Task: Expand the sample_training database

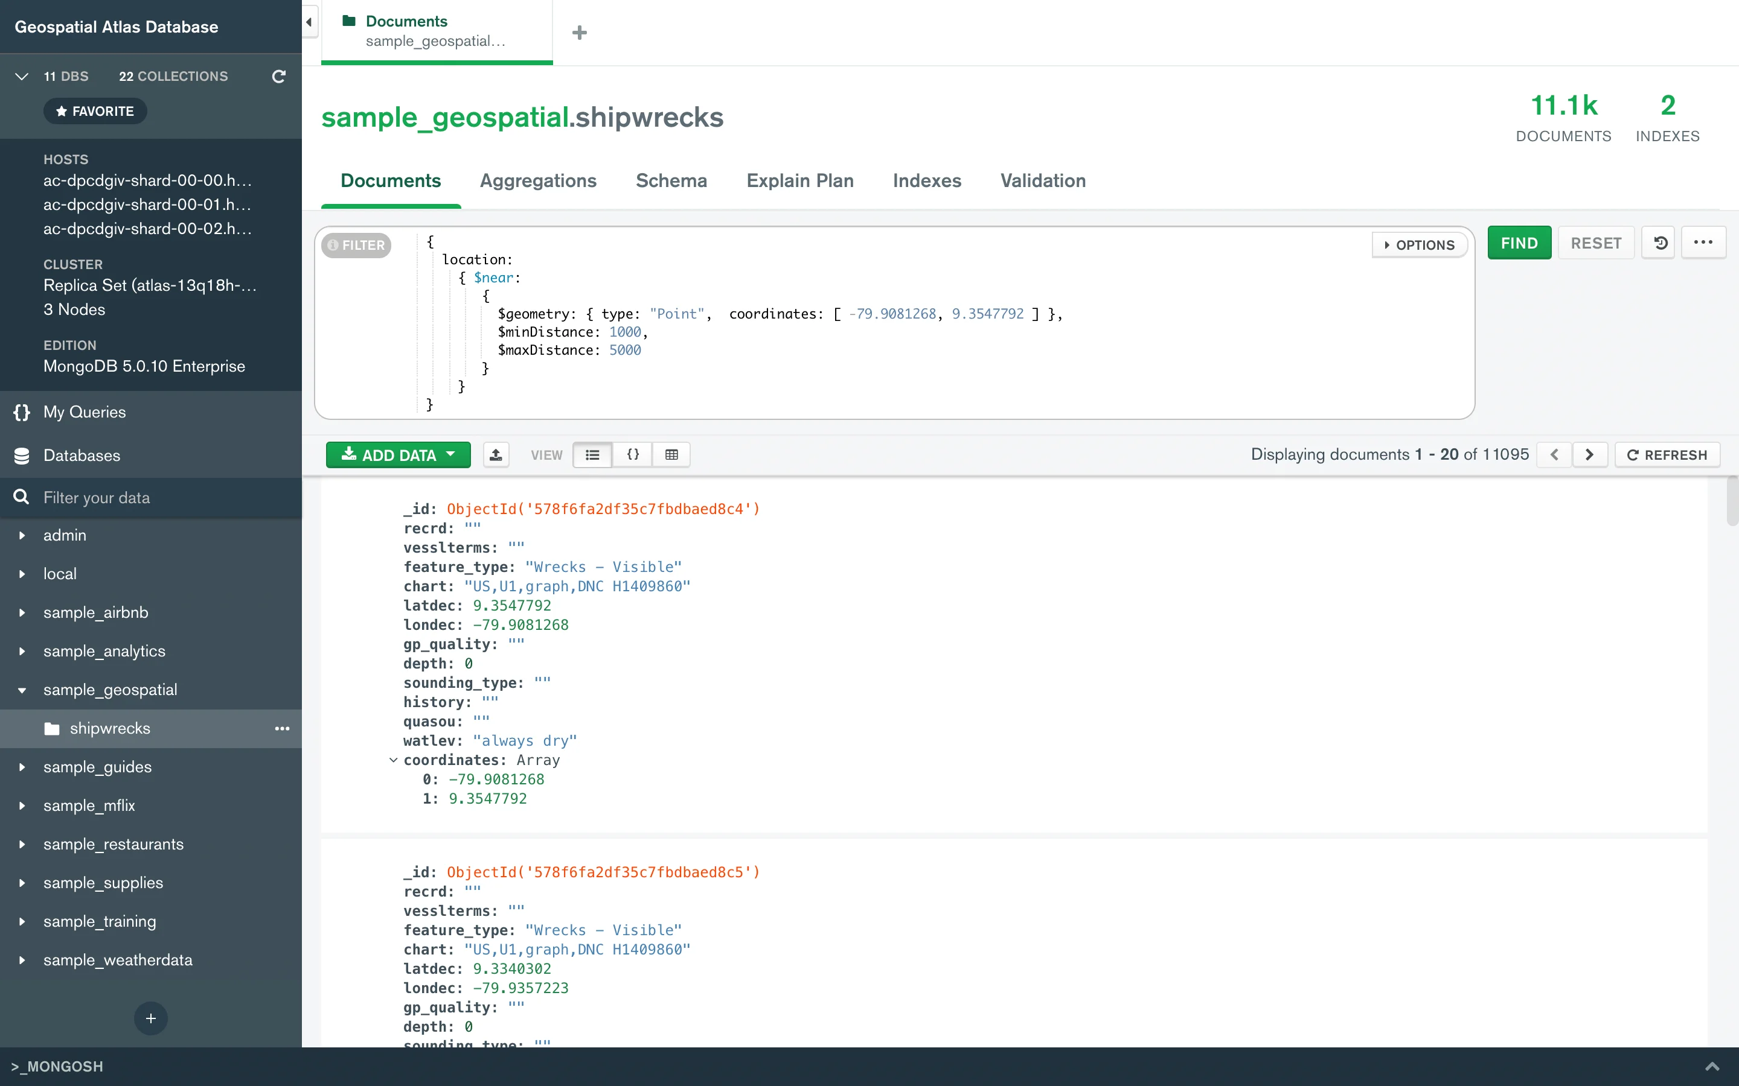Action: (22, 921)
